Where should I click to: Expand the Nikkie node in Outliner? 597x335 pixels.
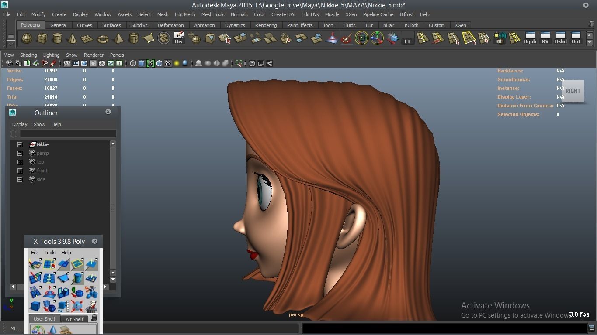point(20,144)
